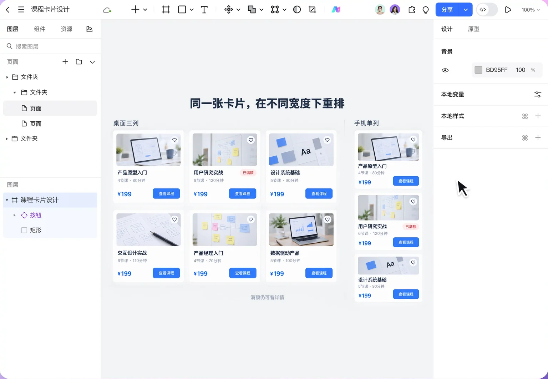The width and height of the screenshot is (548, 379).
Task: Click the component tool icon
Action: pyautogui.click(x=229, y=10)
